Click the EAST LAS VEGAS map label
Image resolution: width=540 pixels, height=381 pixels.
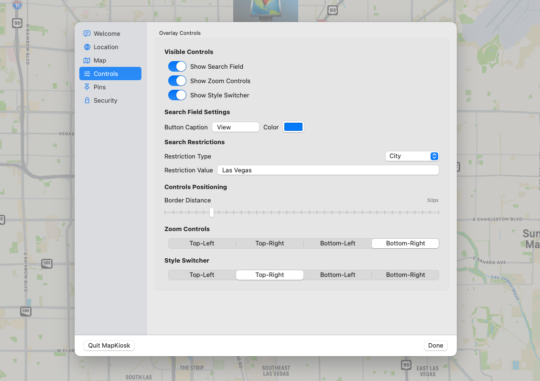[428, 371]
